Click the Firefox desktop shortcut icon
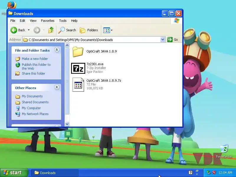Image resolution: width=236 pixels, height=177 pixels. [x=12, y=5]
